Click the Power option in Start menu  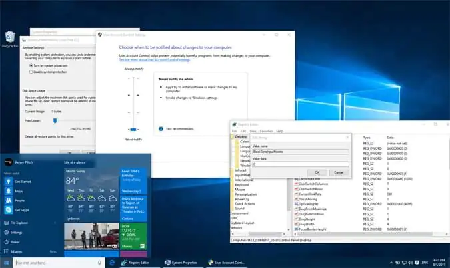tap(15, 242)
